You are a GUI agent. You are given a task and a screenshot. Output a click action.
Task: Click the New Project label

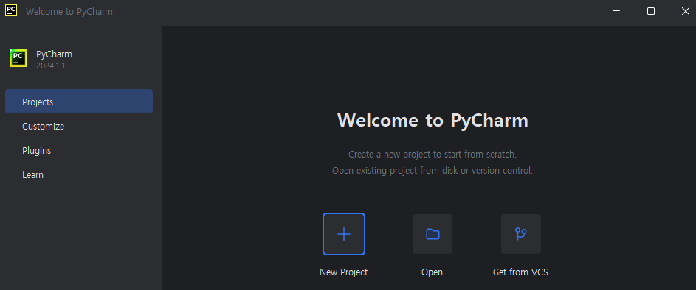tap(343, 272)
